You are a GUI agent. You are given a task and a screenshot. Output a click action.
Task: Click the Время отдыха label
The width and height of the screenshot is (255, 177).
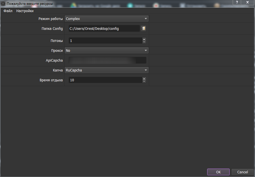click(x=51, y=80)
